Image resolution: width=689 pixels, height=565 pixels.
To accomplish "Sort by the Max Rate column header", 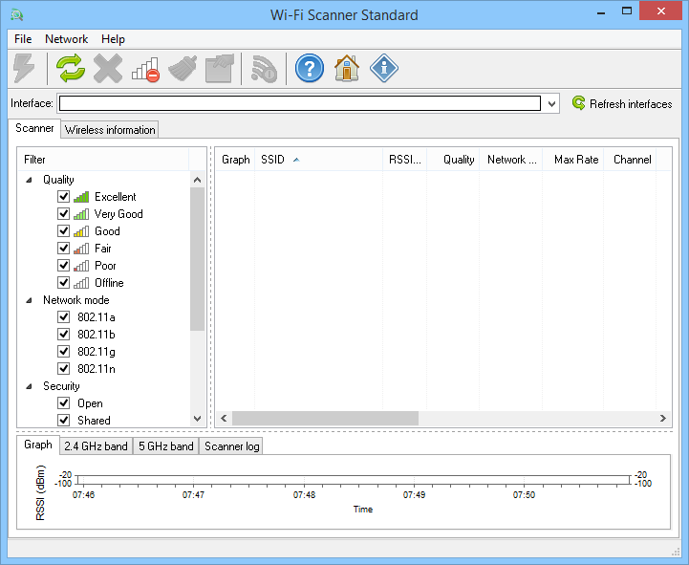I will click(573, 160).
